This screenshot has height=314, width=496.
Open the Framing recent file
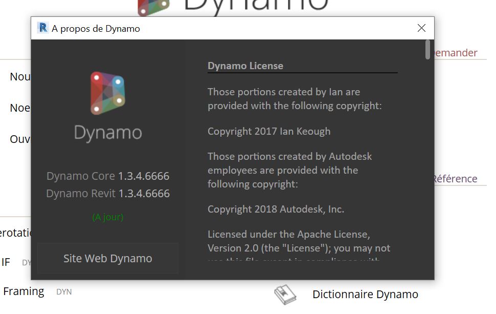[24, 291]
